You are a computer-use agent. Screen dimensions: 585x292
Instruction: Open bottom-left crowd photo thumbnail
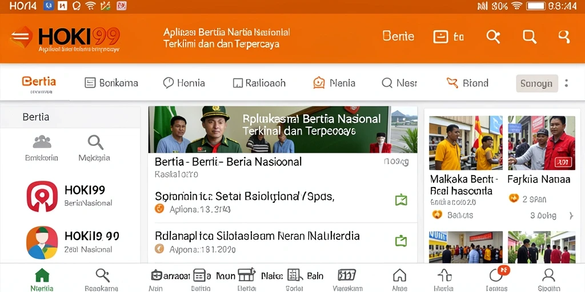point(466,247)
